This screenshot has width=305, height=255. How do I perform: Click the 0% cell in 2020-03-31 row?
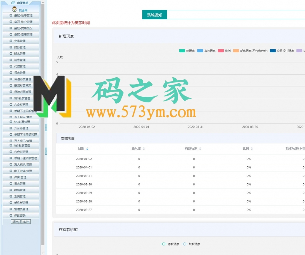[x=249, y=176]
